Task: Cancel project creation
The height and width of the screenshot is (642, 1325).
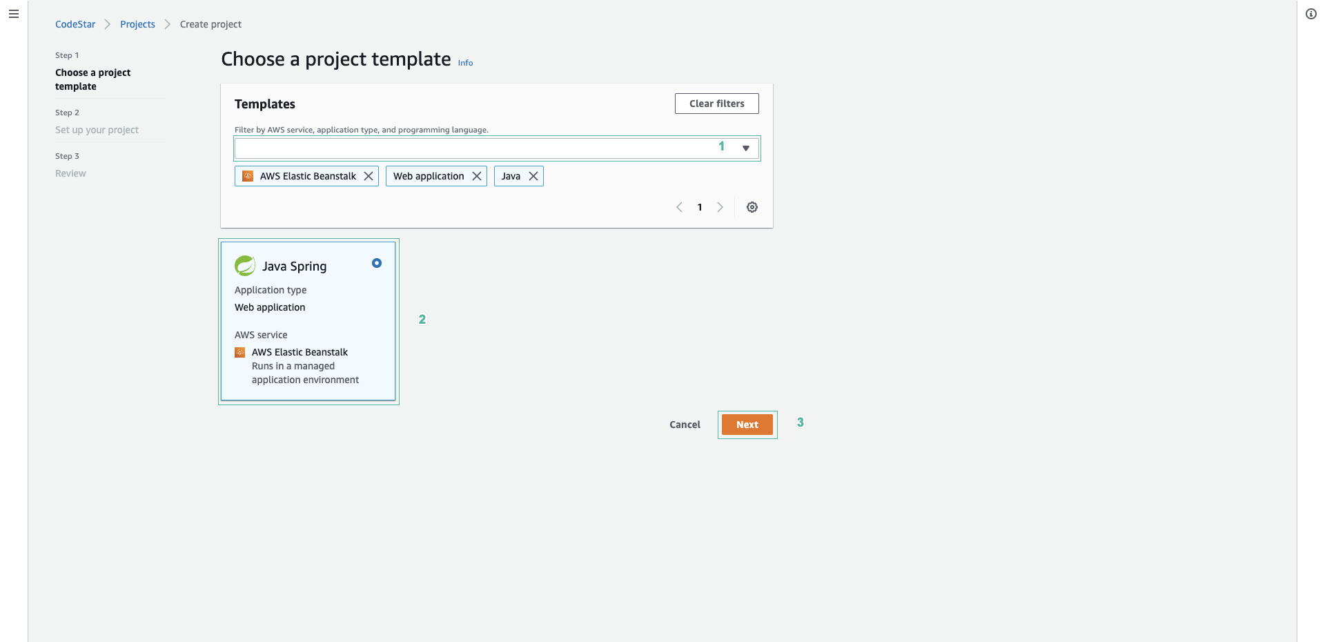Action: (x=685, y=425)
